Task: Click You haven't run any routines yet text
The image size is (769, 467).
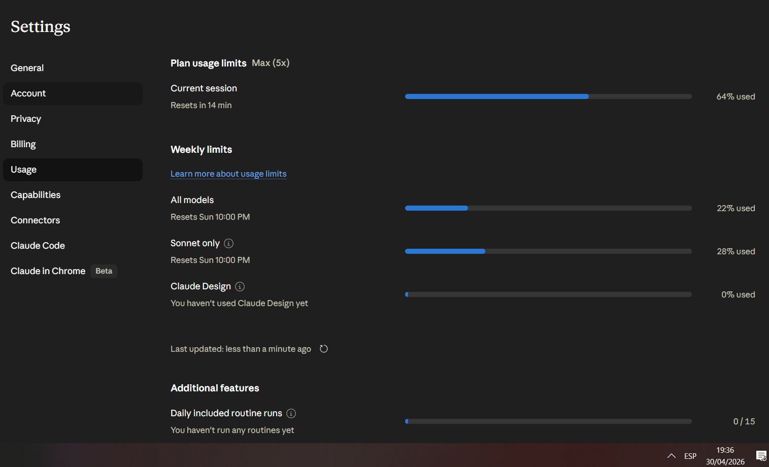Action: [x=232, y=430]
